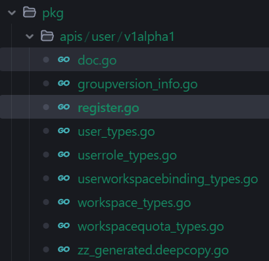The width and height of the screenshot is (269, 261).
Task: Select the v1alpha1 path segment
Action: [x=149, y=36]
